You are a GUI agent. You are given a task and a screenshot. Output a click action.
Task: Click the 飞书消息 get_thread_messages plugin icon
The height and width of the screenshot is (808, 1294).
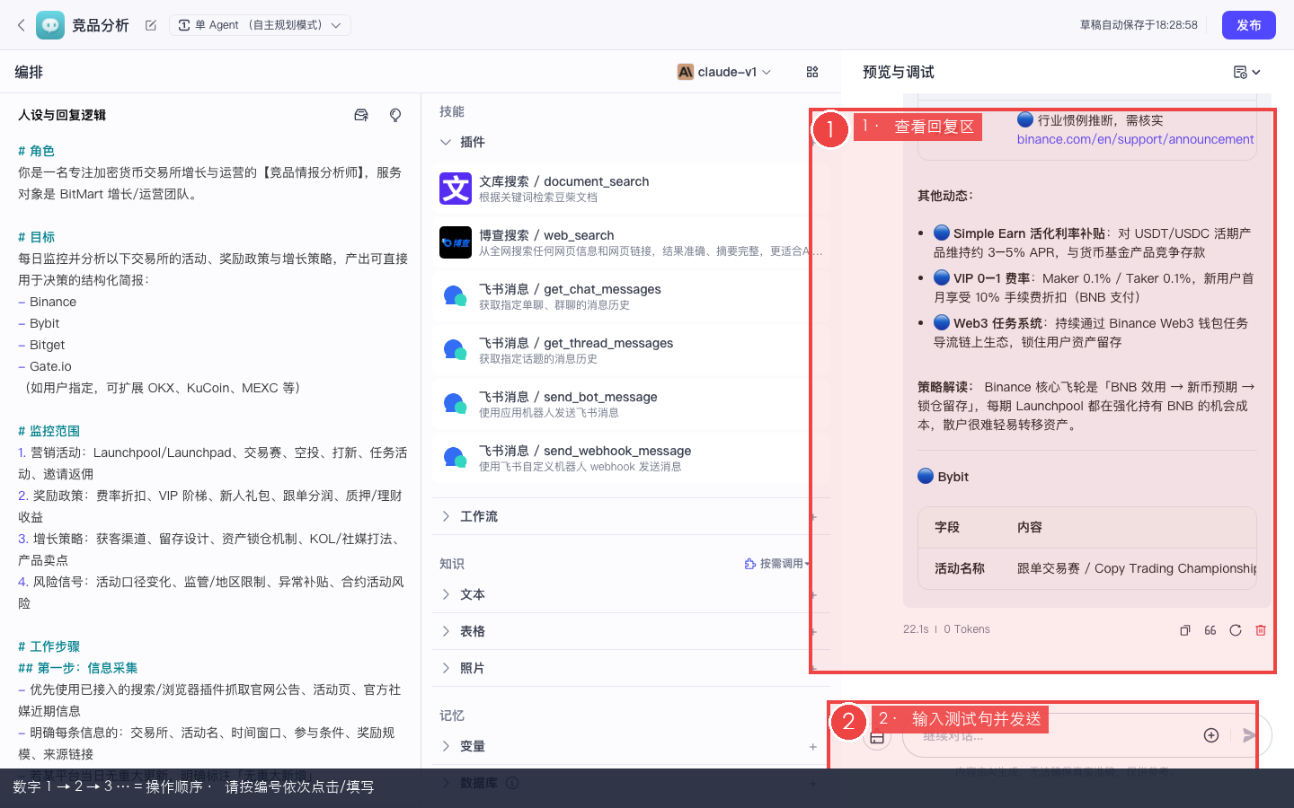click(456, 350)
